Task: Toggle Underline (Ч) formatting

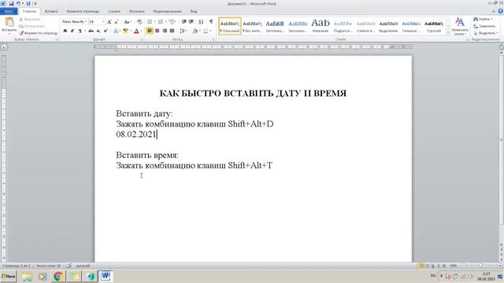Action: click(80, 31)
